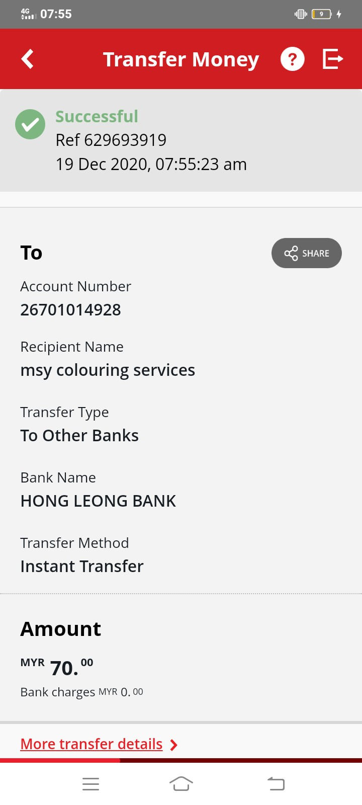Tap the Android back navigation icon

click(x=276, y=783)
